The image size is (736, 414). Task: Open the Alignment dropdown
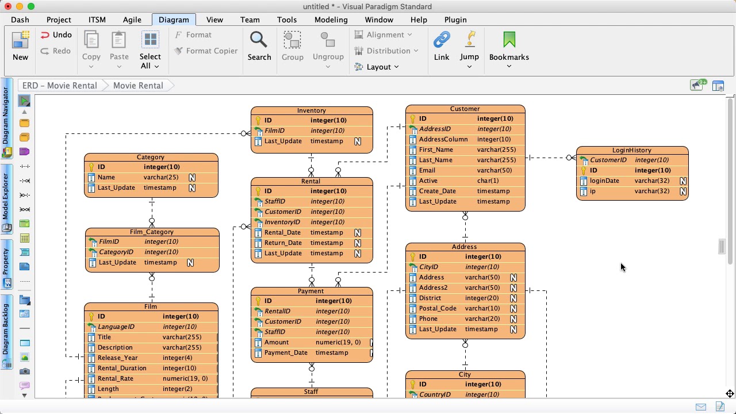[x=384, y=34]
